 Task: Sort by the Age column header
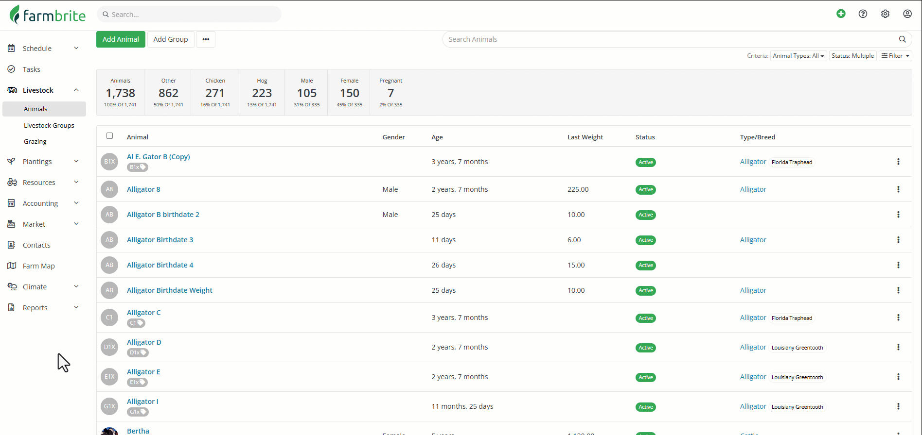(437, 137)
